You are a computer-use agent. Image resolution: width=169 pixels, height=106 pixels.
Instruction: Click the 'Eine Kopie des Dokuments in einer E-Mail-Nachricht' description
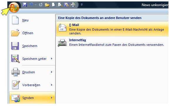coord(116,31)
